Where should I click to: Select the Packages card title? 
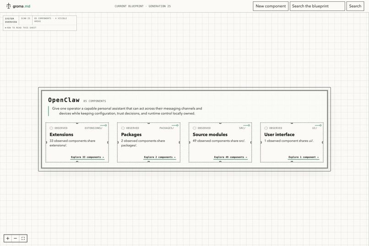[131, 135]
